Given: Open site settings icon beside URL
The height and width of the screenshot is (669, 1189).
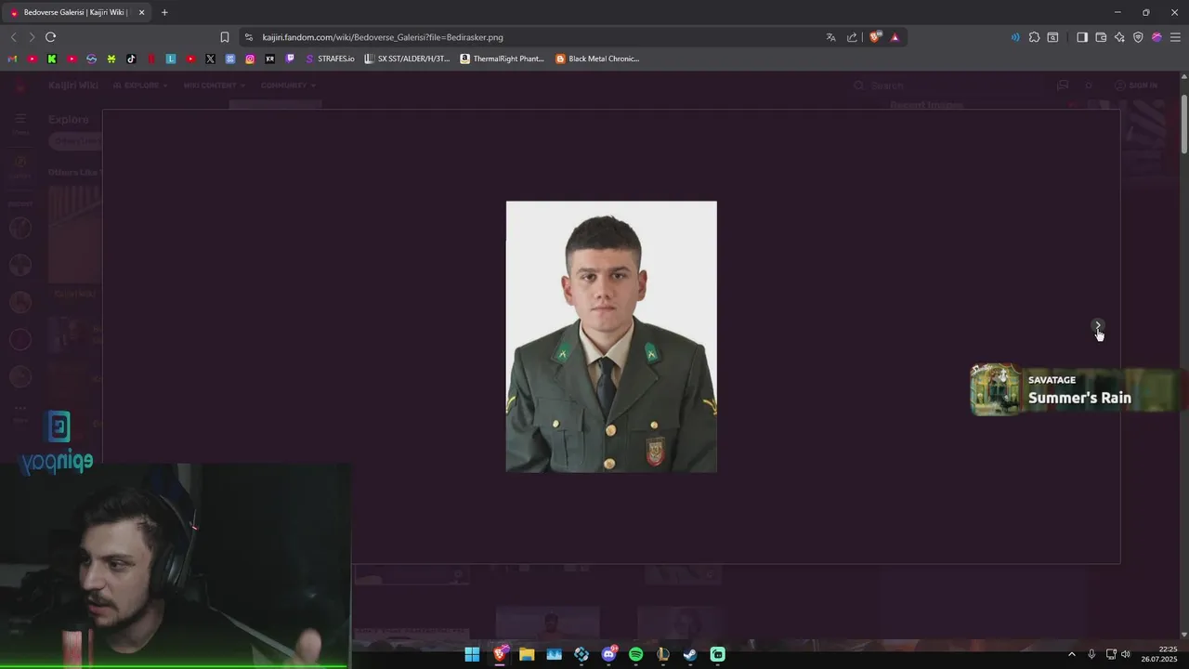Looking at the screenshot, I should tap(248, 37).
